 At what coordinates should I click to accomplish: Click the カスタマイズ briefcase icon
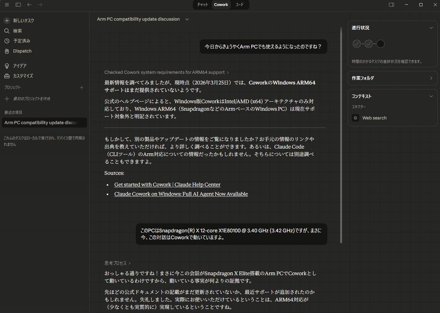7,76
